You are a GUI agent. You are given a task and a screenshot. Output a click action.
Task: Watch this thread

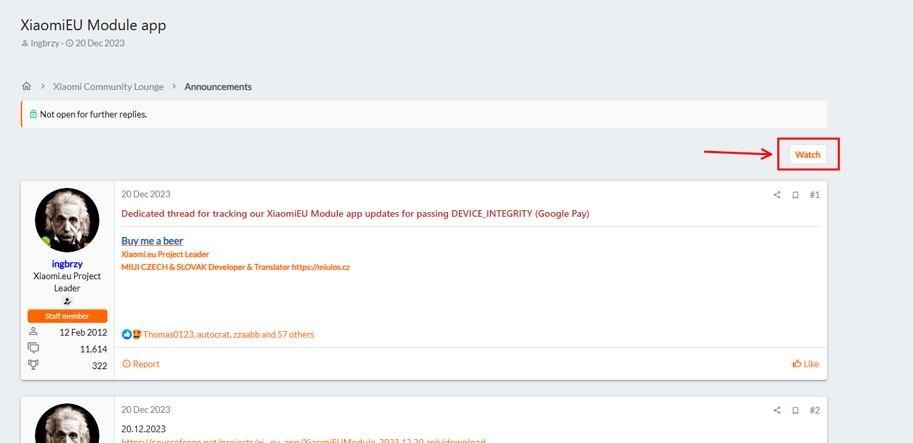pyautogui.click(x=808, y=154)
